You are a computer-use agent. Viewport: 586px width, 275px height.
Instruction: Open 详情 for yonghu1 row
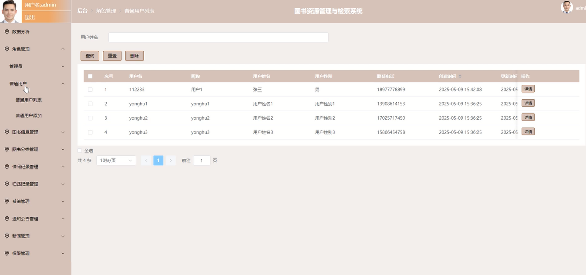[x=528, y=103]
